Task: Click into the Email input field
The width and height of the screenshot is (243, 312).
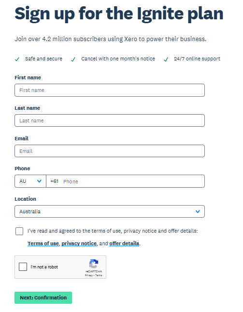Action: tap(110, 151)
